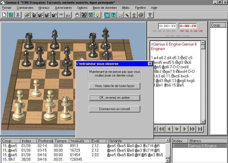Select the blue analysis row 15..Qh7
The image size is (228, 163).
click(x=84, y=159)
